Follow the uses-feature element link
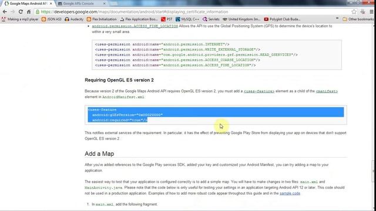Image resolution: width=376 pixels, height=211 pixels. pos(259,91)
